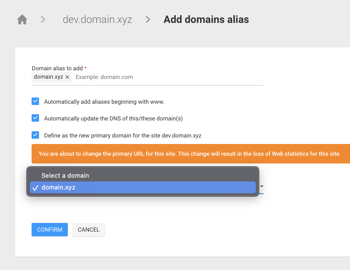
Task: Click the orange primary URL warning banner
Action: click(190, 154)
